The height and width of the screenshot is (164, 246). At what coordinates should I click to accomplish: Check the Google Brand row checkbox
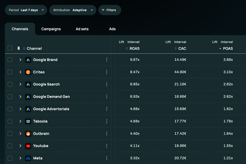10,60
